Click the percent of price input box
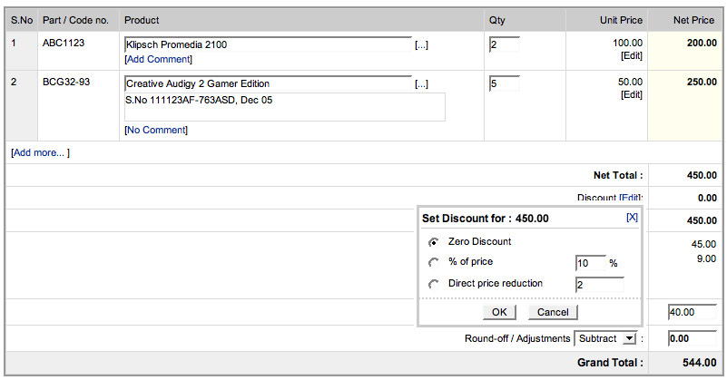 (590, 263)
